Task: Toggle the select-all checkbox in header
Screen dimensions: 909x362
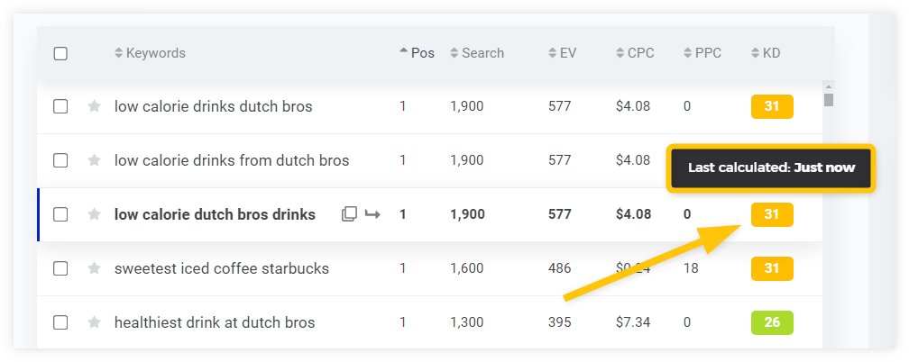Action: (60, 54)
